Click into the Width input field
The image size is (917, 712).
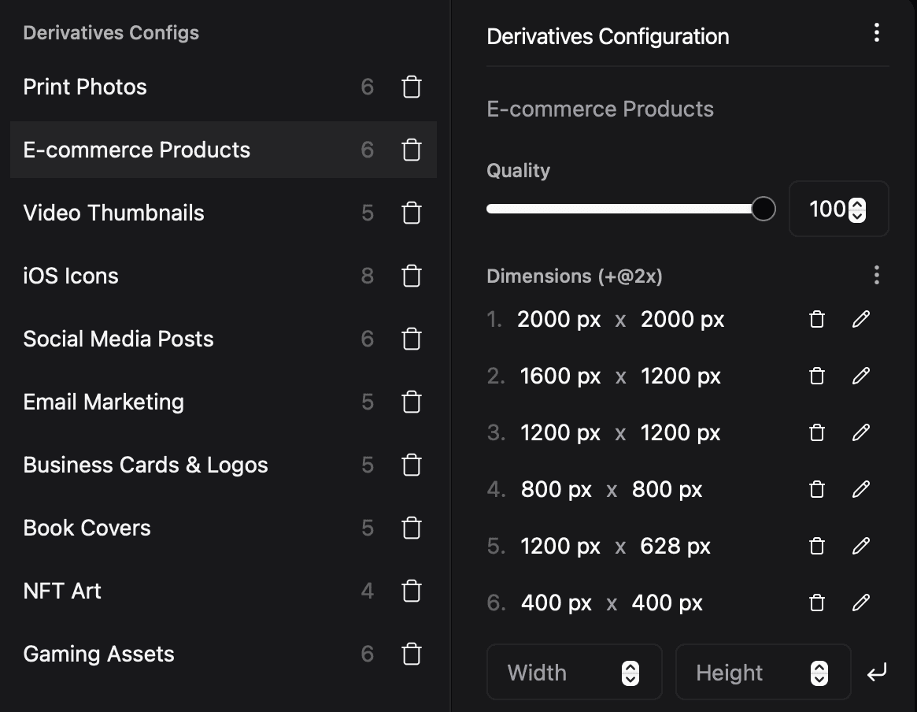[x=551, y=673]
